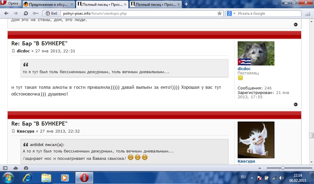Jump to top from dicdoc's post arrow
The height and width of the screenshot is (184, 314).
[x=296, y=104]
